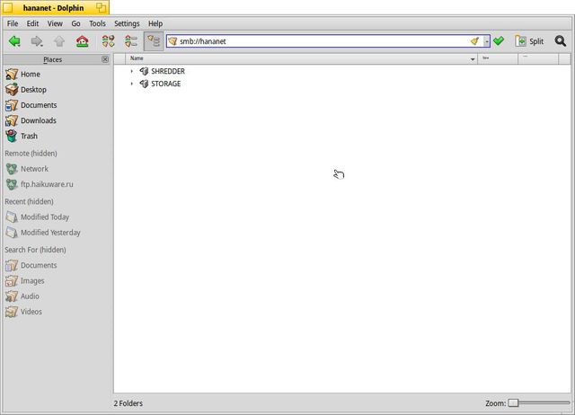Click the window stack icon in title tab
575x415 pixels.
point(101,7)
